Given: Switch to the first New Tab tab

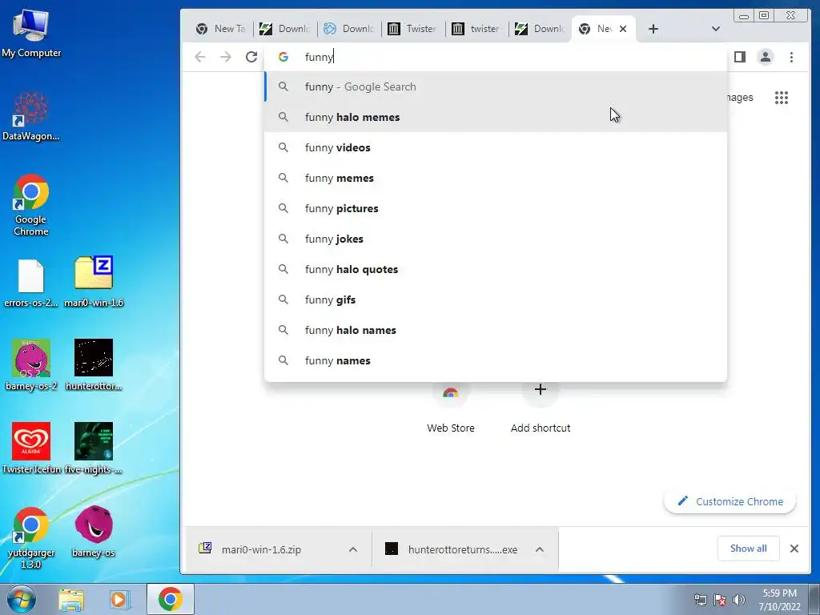Looking at the screenshot, I should (x=220, y=29).
